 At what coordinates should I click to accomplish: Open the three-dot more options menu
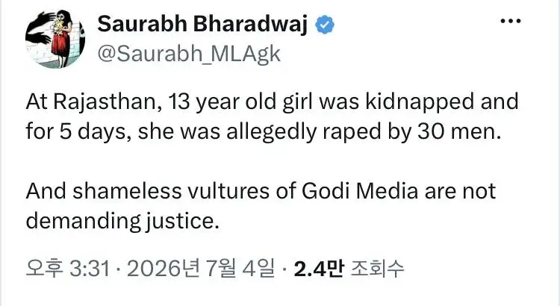pyautogui.click(x=511, y=21)
